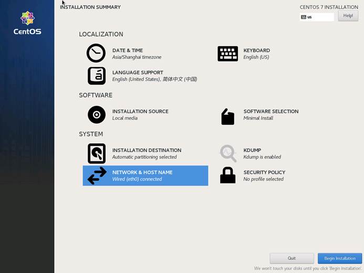The image size is (364, 273).
Task: Open INSTALLATION SOURCE label
Action: 140,112
